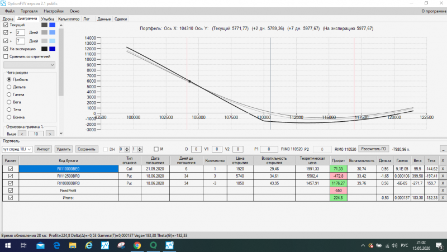Open File Explorer from taskbar
Screen dimensions: 447x252
[73, 245]
